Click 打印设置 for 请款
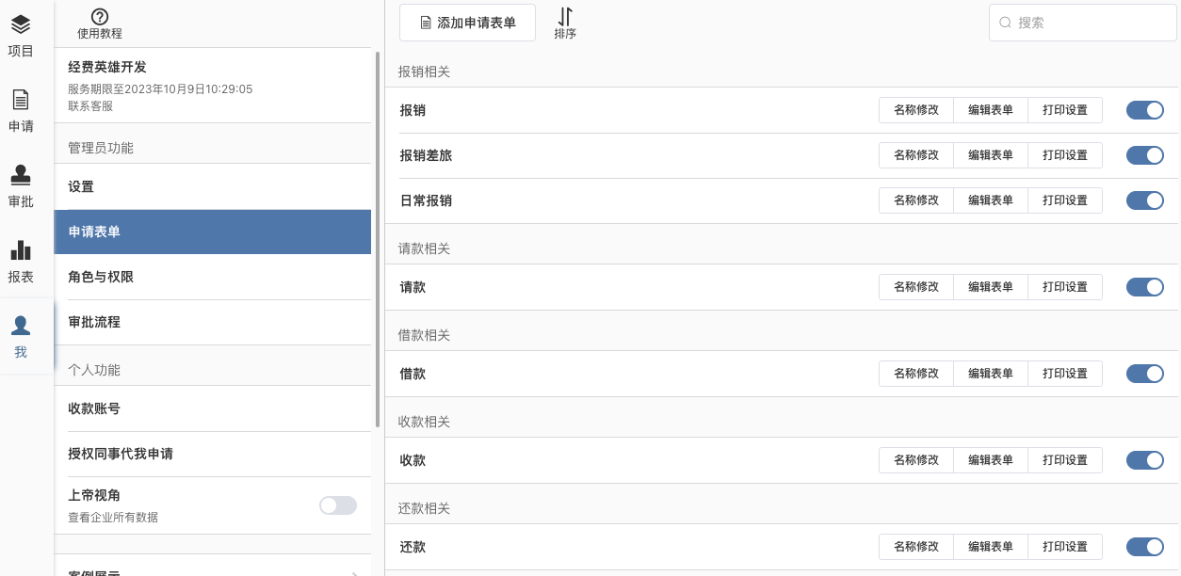The width and height of the screenshot is (1181, 576). coord(1065,287)
